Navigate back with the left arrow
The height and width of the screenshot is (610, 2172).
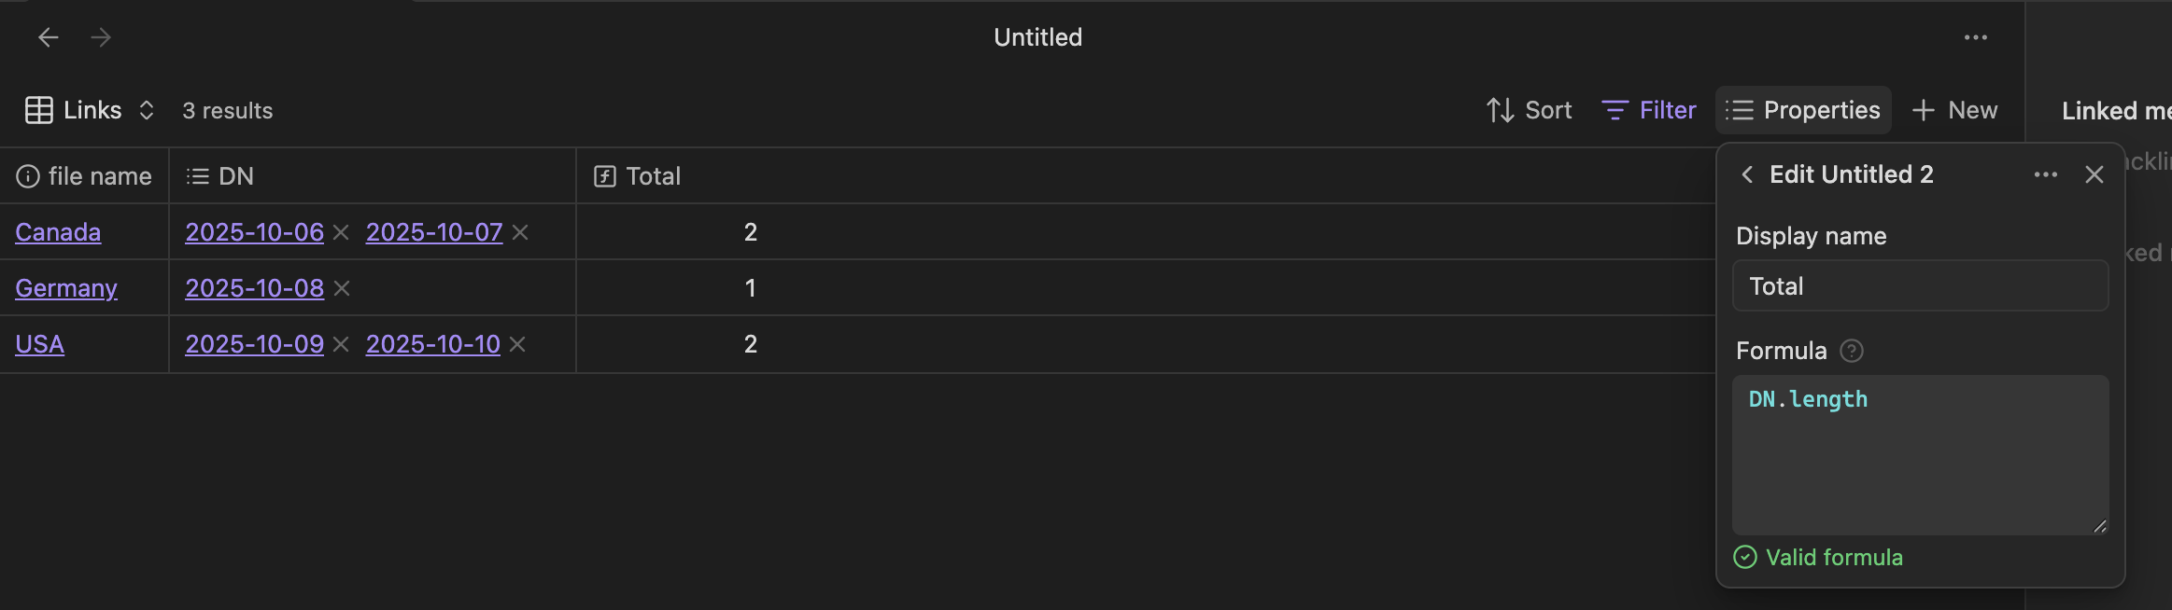tap(49, 37)
